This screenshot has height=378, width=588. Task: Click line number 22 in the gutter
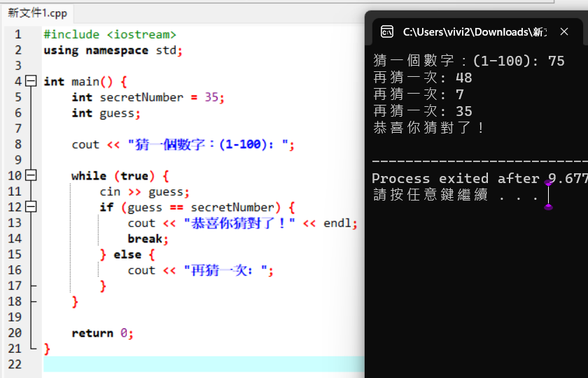15,364
